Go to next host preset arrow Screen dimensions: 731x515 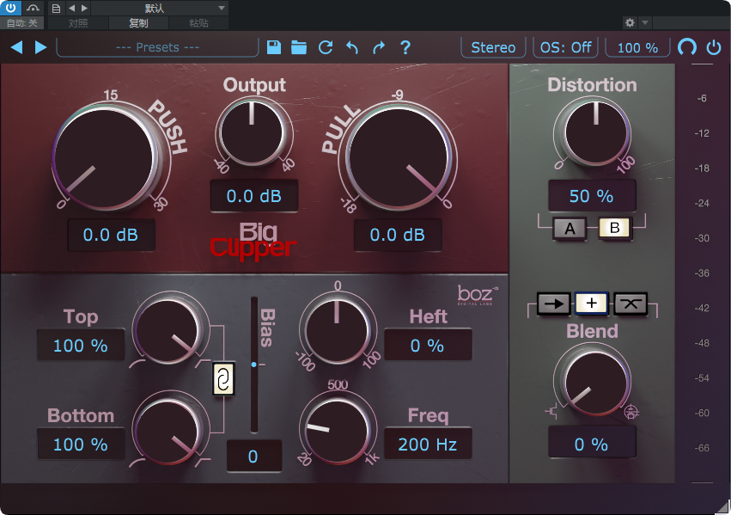(x=84, y=8)
